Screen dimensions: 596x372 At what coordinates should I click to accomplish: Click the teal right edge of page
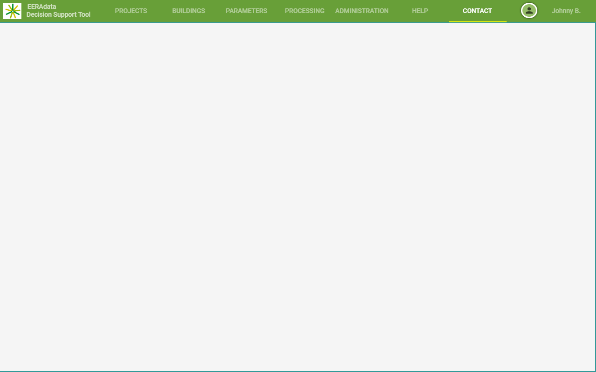coord(595,195)
